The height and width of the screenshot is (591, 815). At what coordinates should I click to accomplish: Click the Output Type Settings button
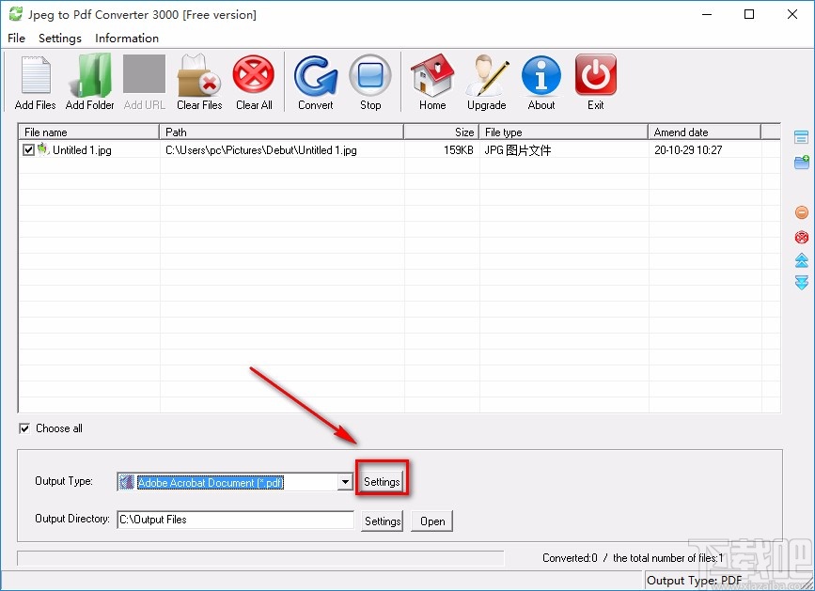(382, 480)
